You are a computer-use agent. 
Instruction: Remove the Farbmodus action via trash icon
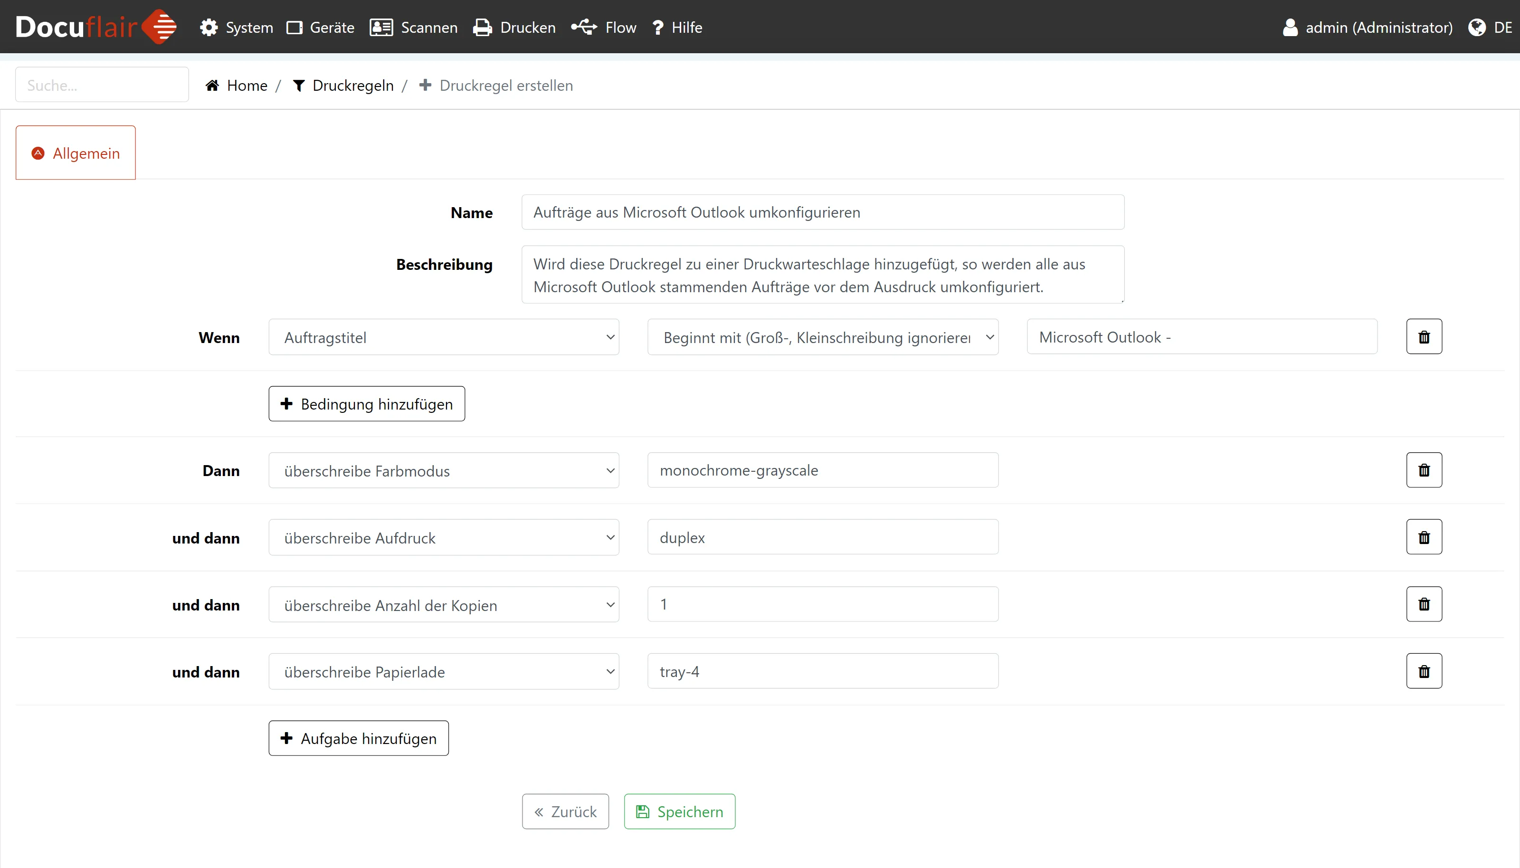coord(1424,470)
